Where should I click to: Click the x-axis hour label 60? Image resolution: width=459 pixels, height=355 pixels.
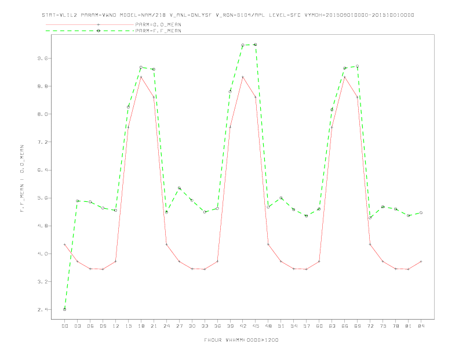point(319,326)
